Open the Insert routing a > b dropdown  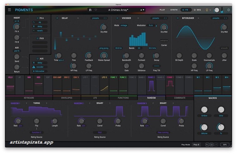coord(17,21)
